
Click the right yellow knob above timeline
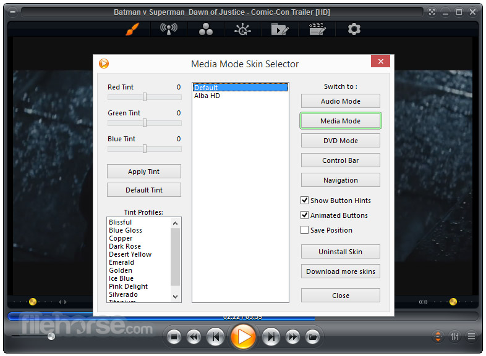coord(453,302)
